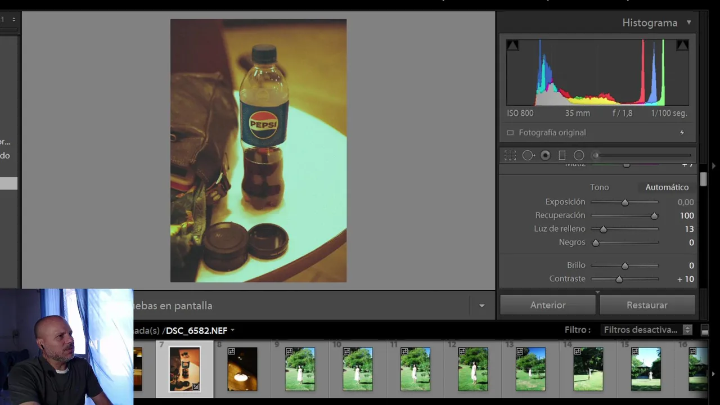
Task: Click the Anterior button
Action: 547,305
